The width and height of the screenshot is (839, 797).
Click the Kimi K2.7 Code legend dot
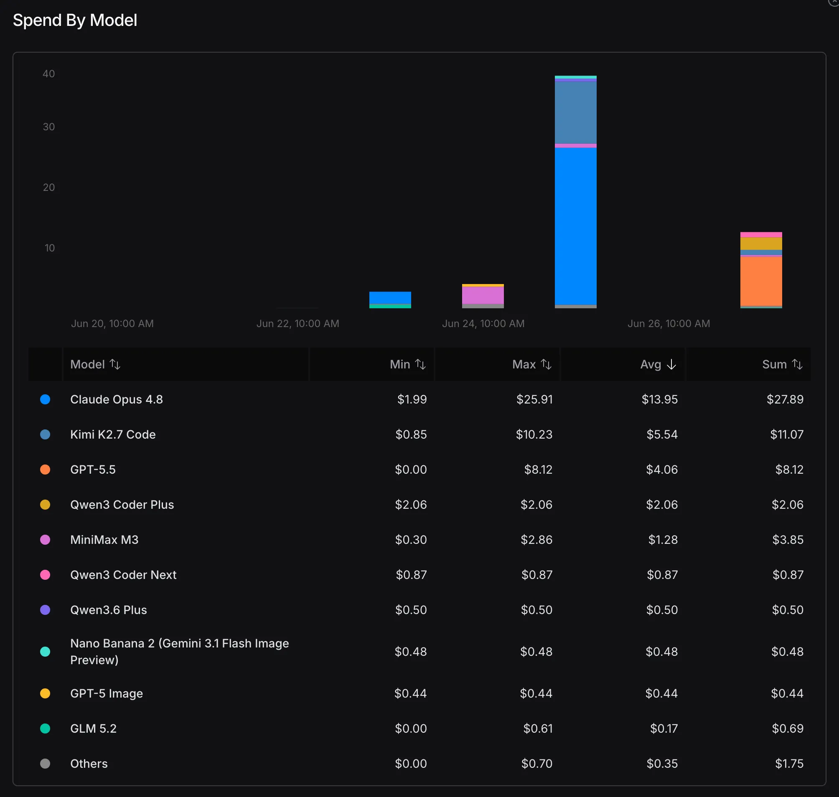[45, 434]
